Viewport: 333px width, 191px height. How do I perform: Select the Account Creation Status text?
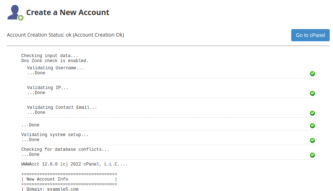coord(65,35)
